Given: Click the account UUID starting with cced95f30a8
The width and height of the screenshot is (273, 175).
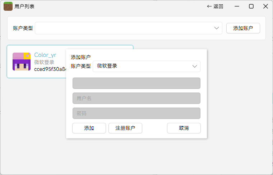Looking at the screenshot, I should pos(50,69).
